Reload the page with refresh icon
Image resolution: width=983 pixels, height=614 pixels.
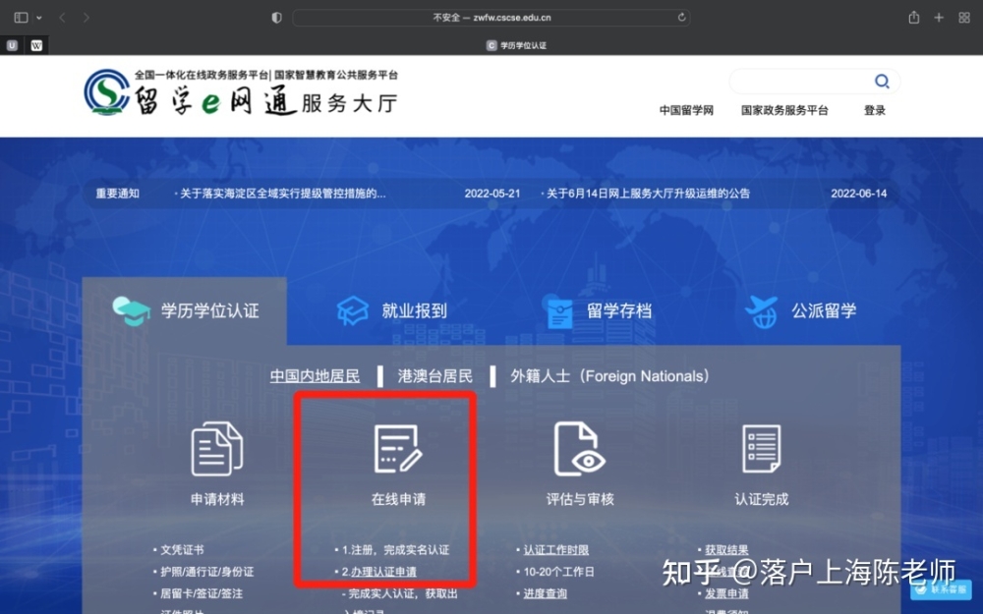[x=681, y=18]
